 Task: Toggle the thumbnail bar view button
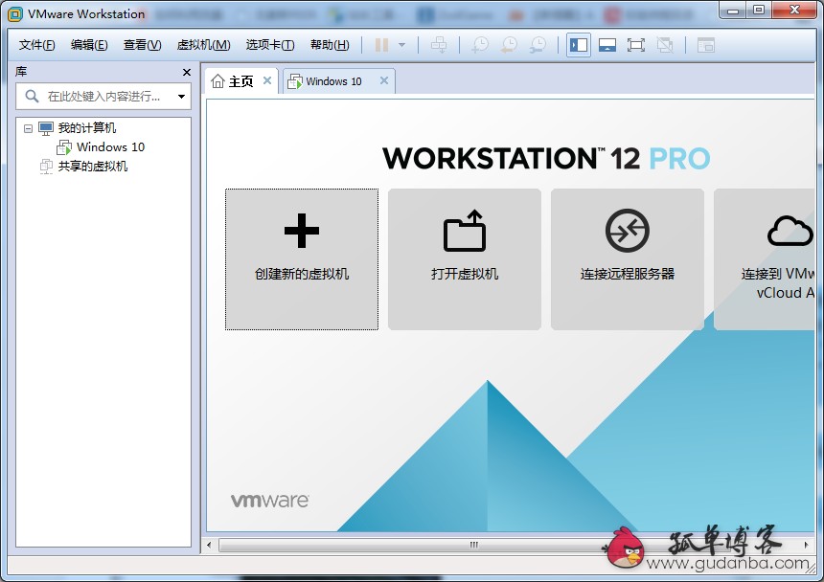[x=607, y=45]
